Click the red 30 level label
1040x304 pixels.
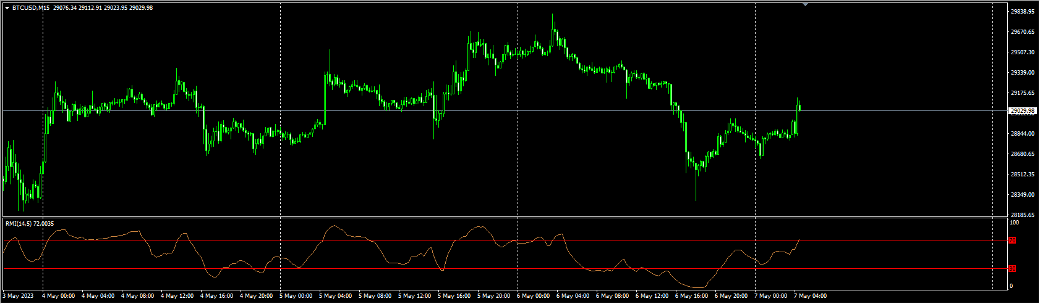click(1012, 269)
